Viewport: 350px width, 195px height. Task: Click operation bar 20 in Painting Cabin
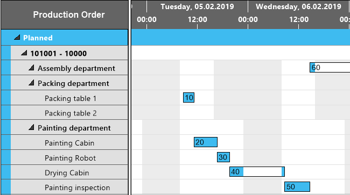pos(206,142)
